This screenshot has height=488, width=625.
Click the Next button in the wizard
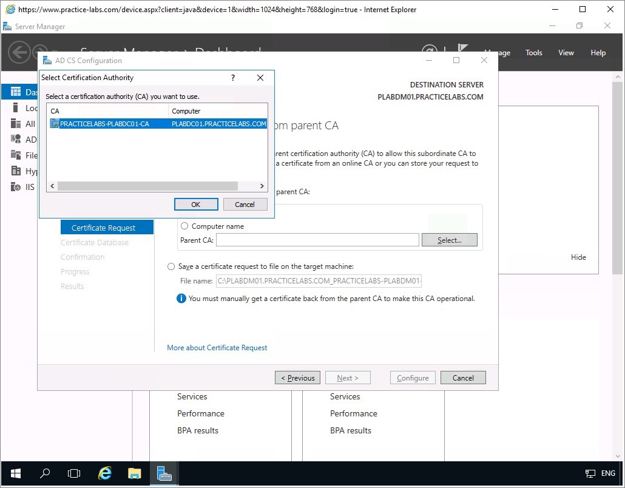348,378
